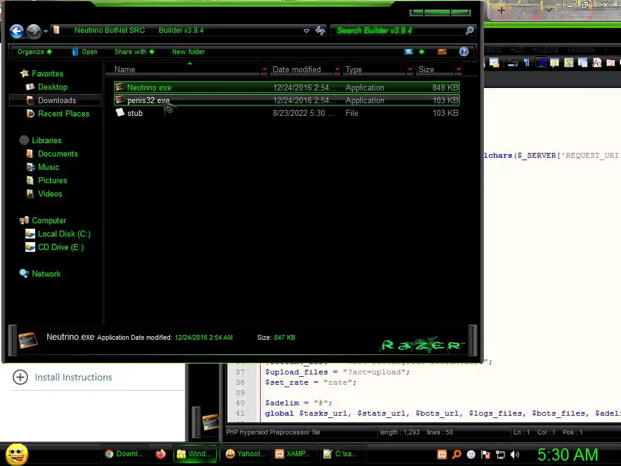
Task: Toggle show all characters pilcrow icon in editor
Action: 527,62
